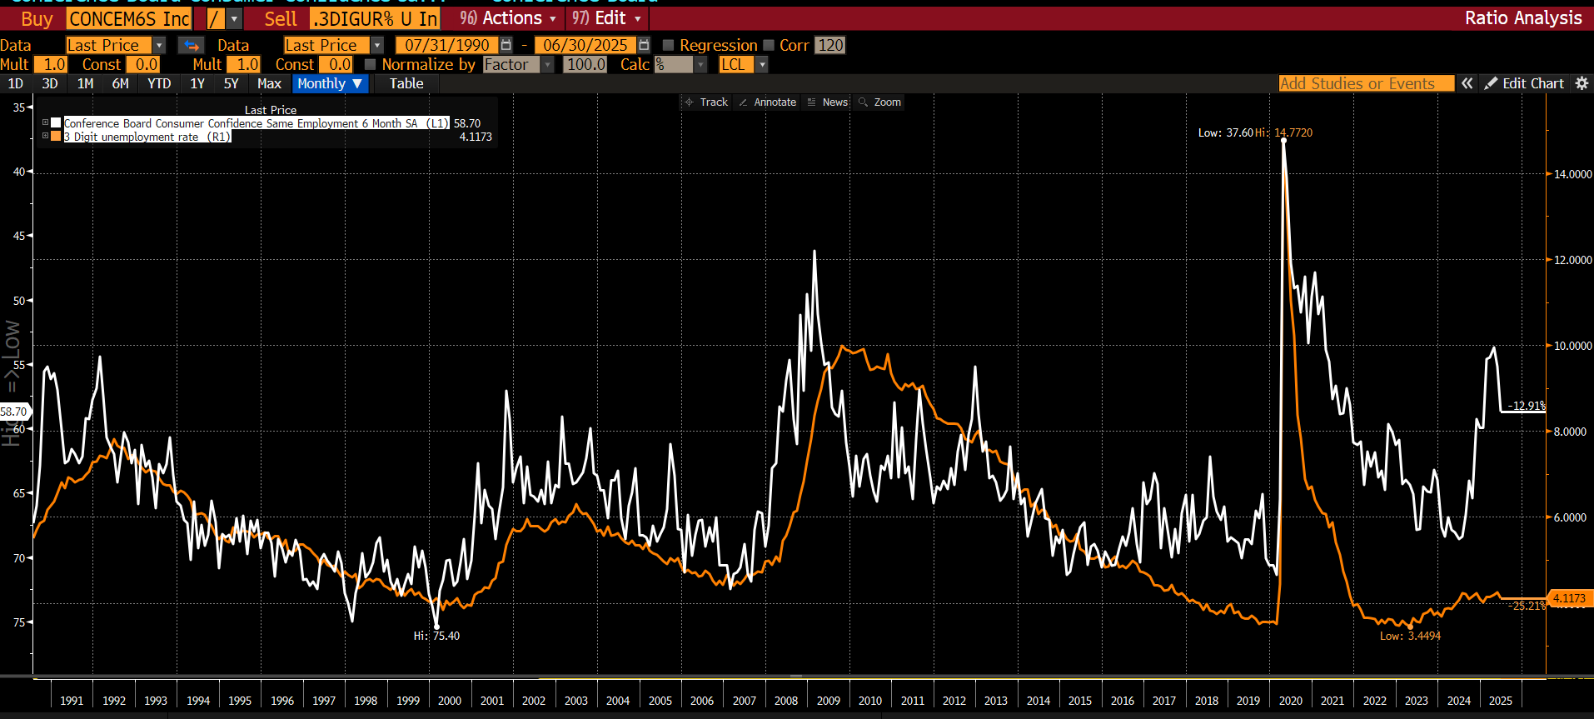Click the normalize factor value 100.0
The height and width of the screenshot is (719, 1594).
click(x=585, y=64)
